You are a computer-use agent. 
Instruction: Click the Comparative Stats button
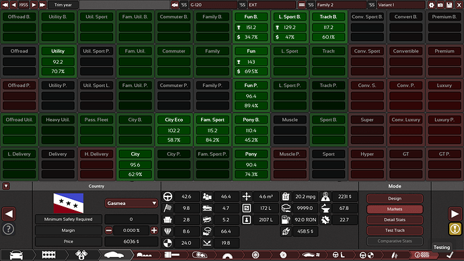(x=395, y=241)
